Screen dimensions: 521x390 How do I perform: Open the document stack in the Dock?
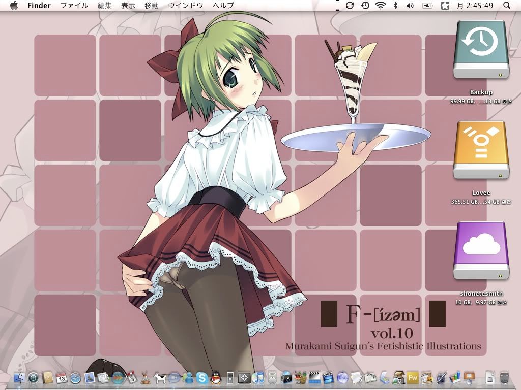(490, 378)
